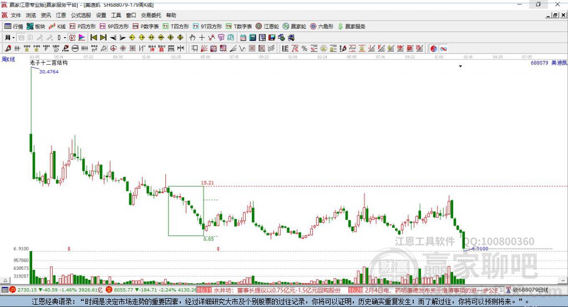Click the colorful flag icon
Image resolution: width=568 pixels, height=307 pixels.
(x=82, y=38)
